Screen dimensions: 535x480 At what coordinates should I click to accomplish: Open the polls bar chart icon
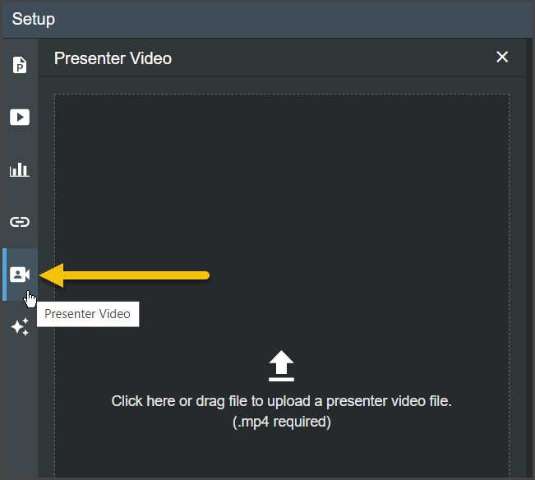[x=20, y=169]
